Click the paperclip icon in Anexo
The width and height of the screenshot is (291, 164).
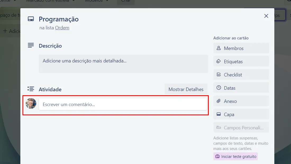click(x=219, y=101)
